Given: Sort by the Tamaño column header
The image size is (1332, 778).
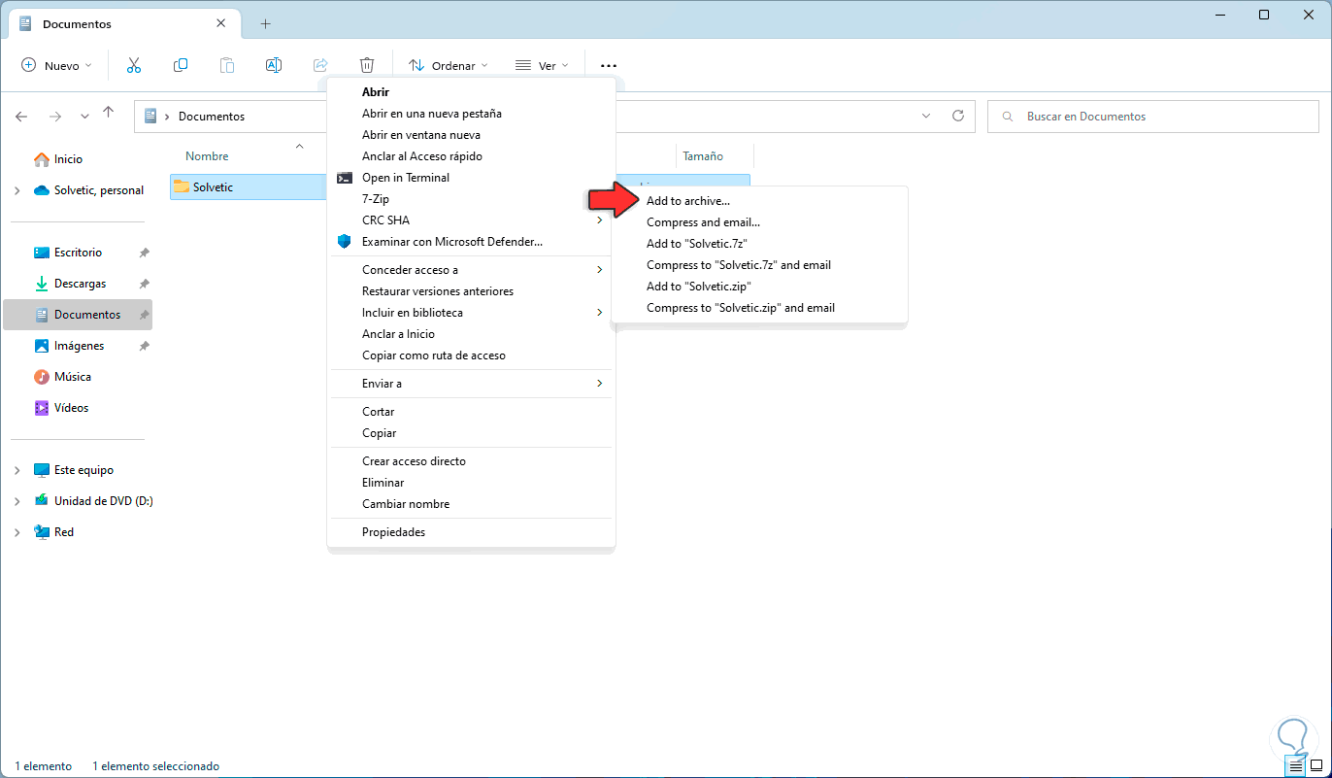Looking at the screenshot, I should pos(703,156).
